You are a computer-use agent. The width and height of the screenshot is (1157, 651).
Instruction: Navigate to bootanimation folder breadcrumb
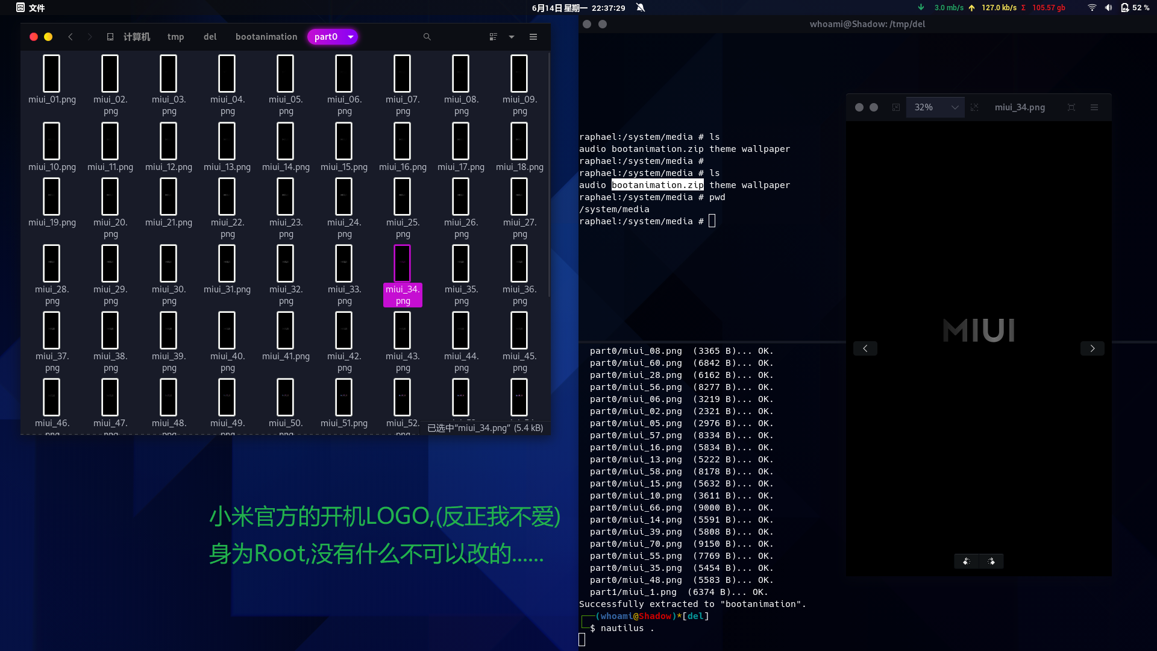tap(266, 37)
